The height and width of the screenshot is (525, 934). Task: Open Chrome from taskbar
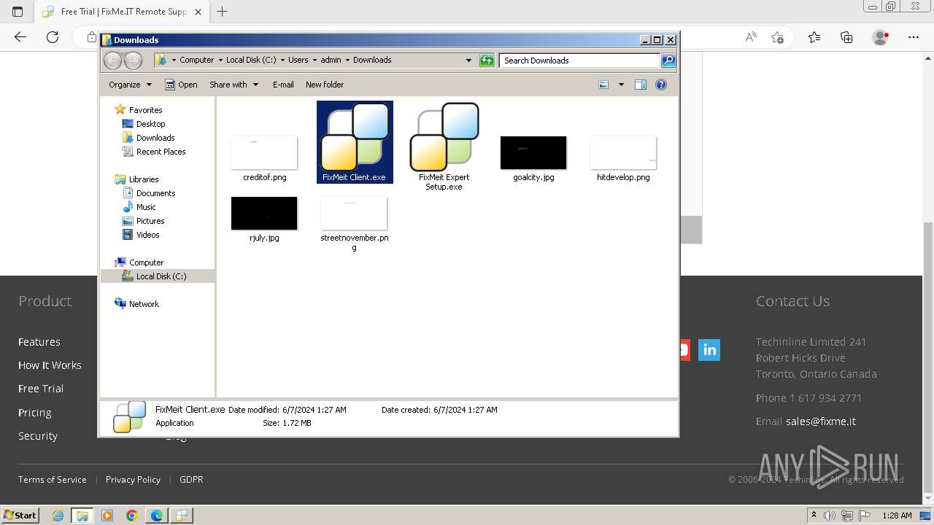click(x=131, y=516)
